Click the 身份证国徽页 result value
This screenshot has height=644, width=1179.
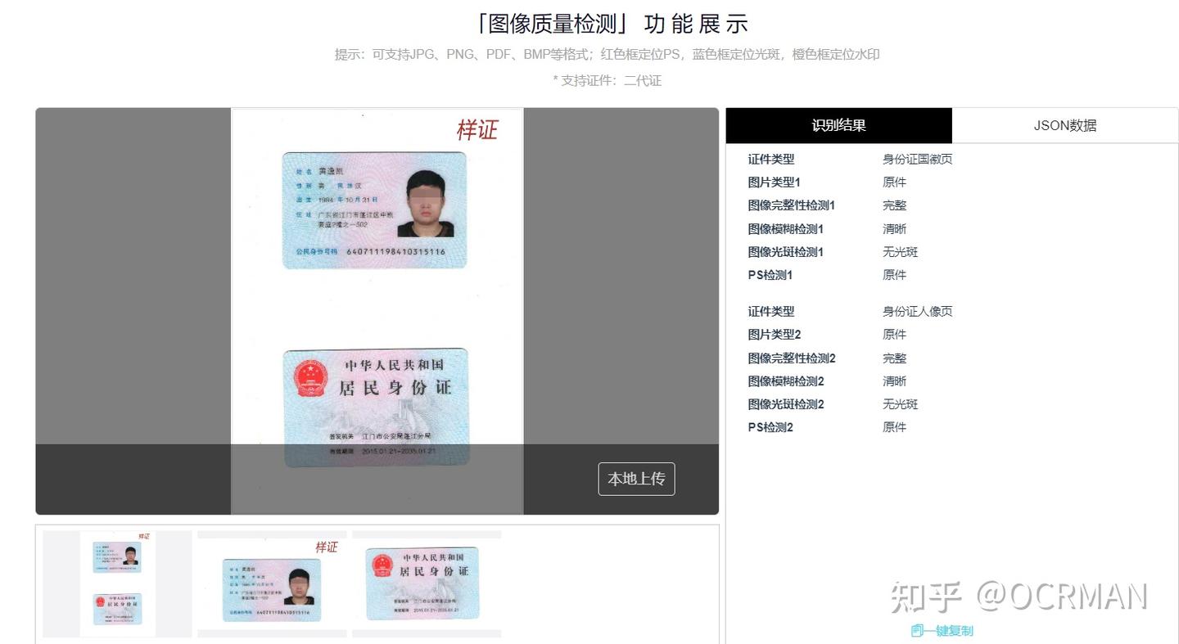tap(917, 160)
